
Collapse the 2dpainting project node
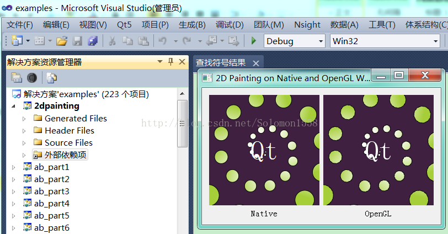pos(13,107)
